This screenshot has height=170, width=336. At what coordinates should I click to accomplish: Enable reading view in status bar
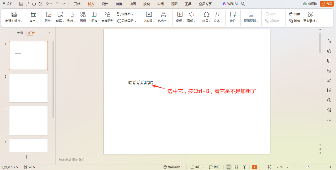[244, 167]
